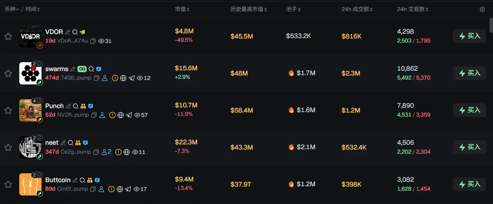Copy the VDOR contract address
Screen dimensions: 493x204
coord(93,41)
